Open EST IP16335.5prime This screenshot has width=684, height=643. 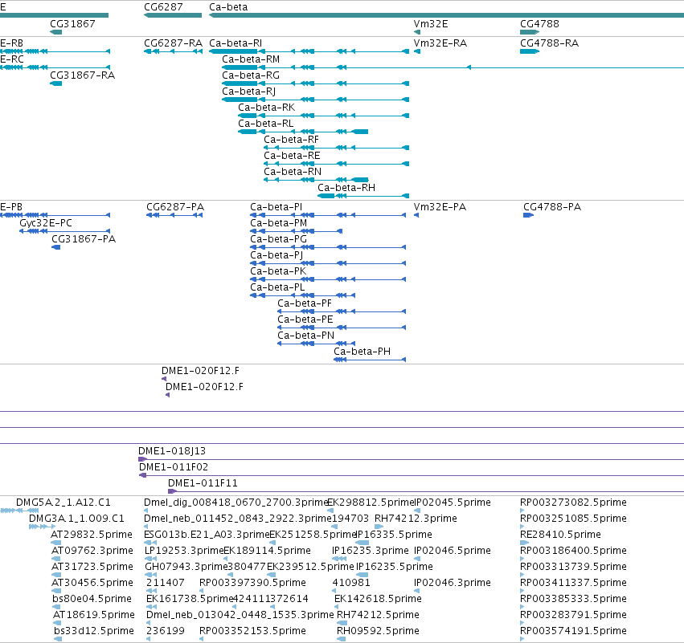395,535
